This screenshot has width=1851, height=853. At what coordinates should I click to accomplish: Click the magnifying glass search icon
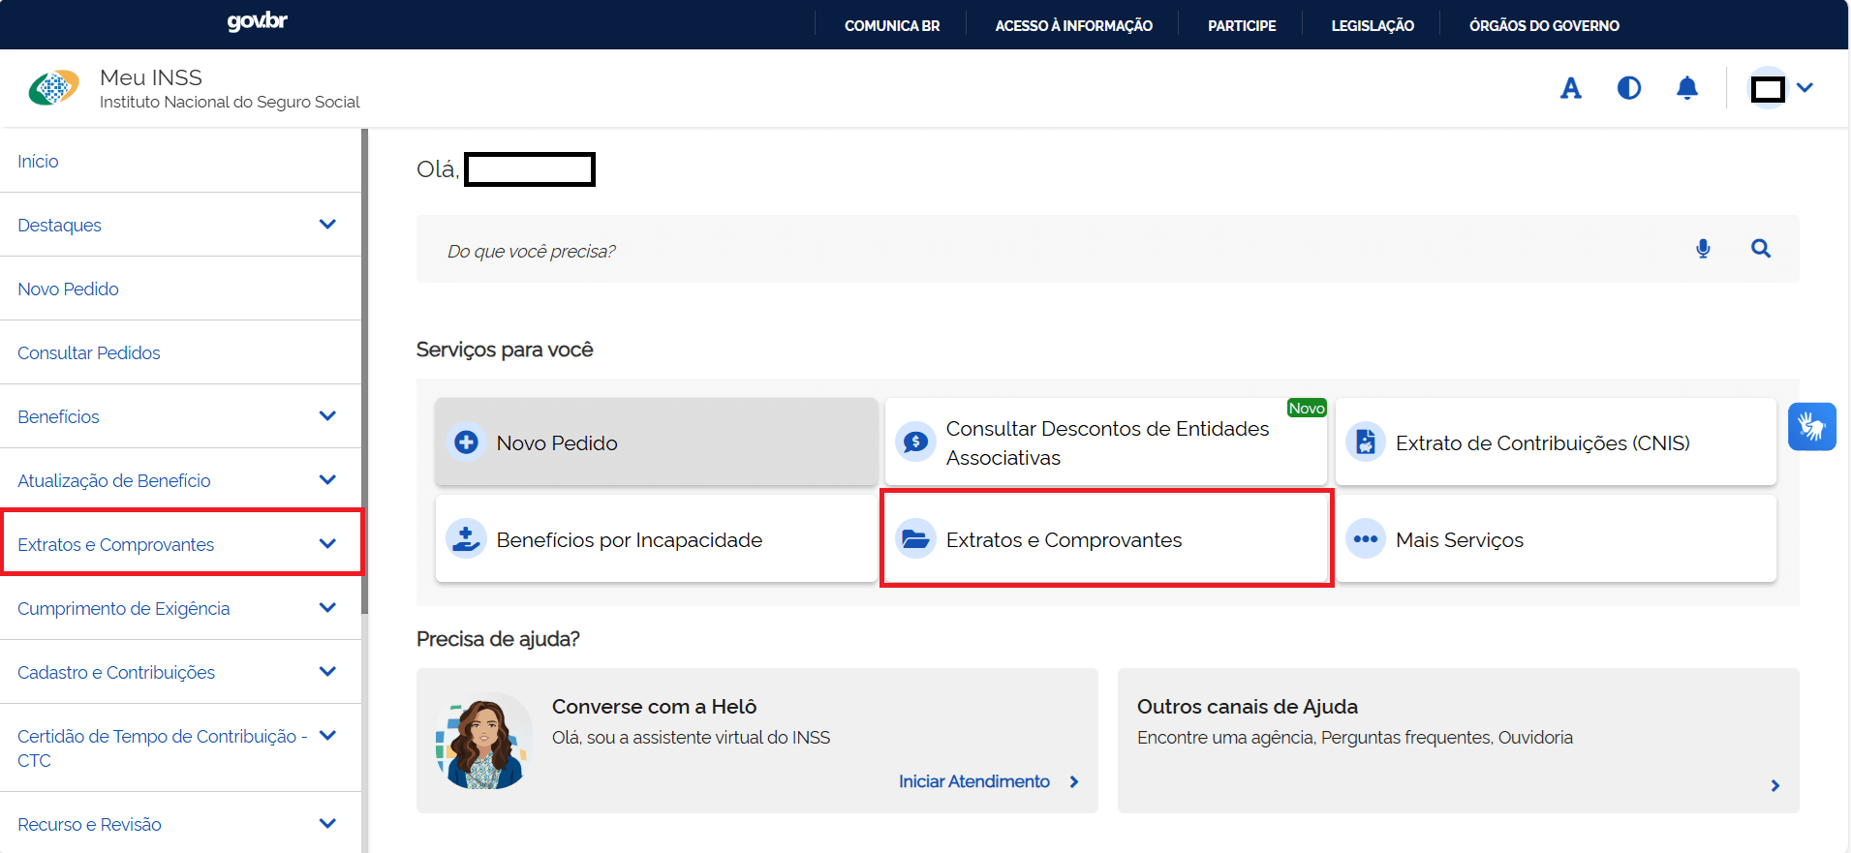pos(1760,249)
